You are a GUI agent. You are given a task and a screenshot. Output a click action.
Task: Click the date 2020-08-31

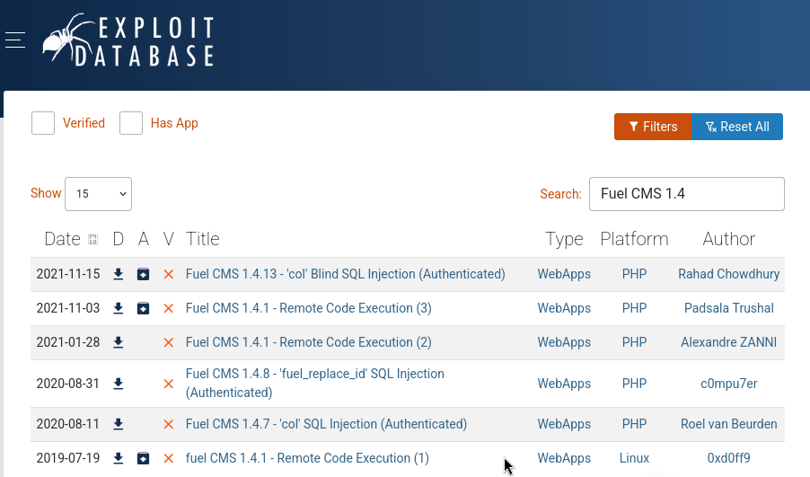pos(67,384)
